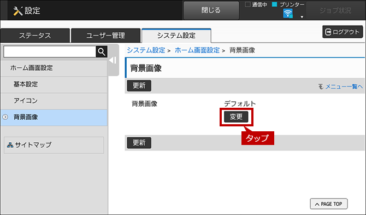Click the Wi-Fi status icon
This screenshot has height=215, width=366.
pyautogui.click(x=287, y=13)
